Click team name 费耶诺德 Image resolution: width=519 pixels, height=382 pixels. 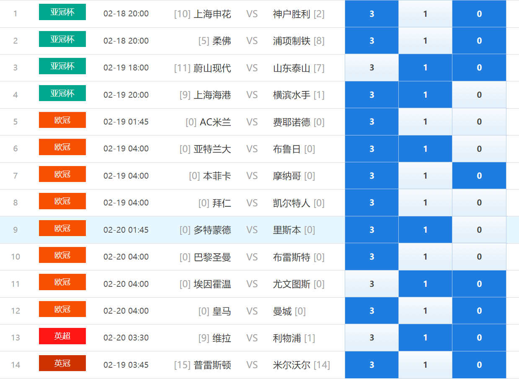(x=292, y=122)
